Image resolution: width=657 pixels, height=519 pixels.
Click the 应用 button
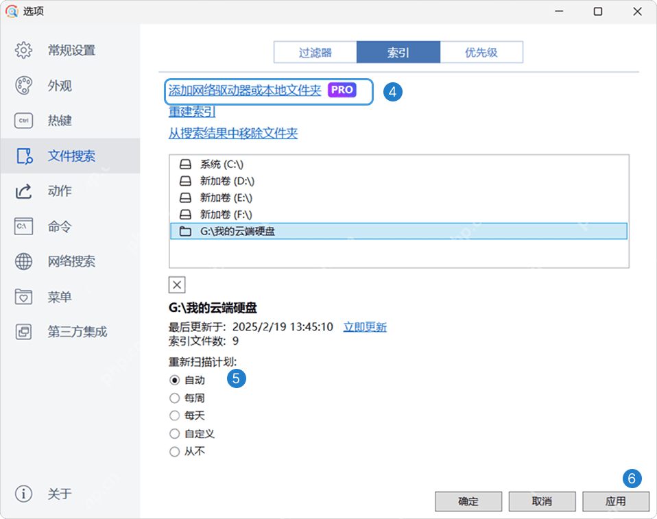coord(616,501)
